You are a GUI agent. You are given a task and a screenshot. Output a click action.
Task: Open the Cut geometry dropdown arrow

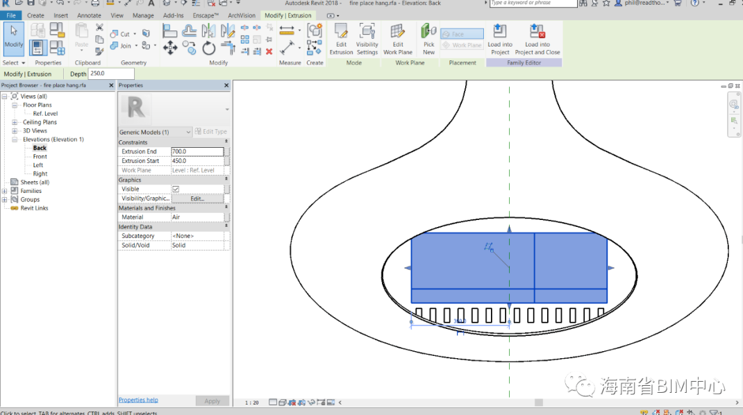[x=135, y=34]
